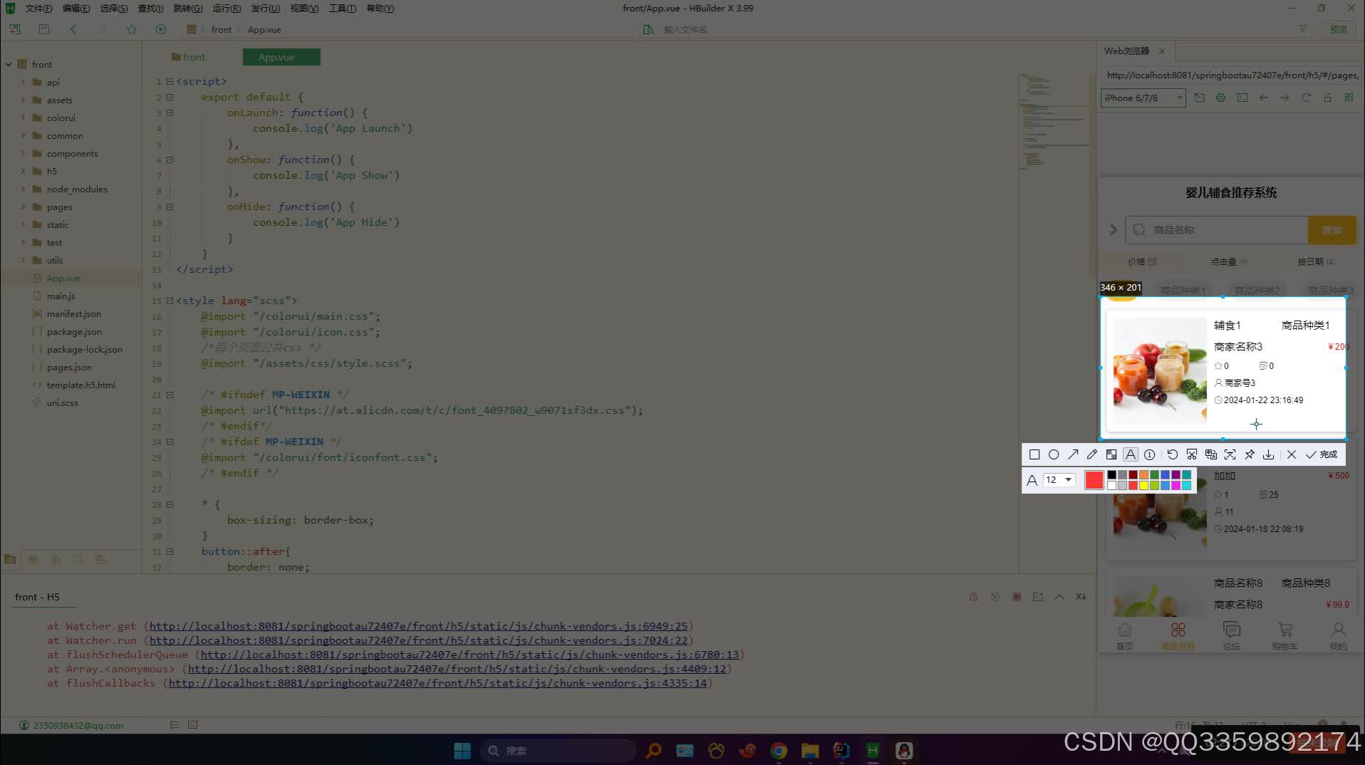Viewport: 1365px width, 765px height.
Task: Open browser devtools console icon
Action: 1242,98
